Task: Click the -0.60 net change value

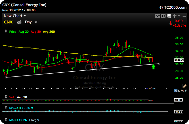Action: pos(178,21)
